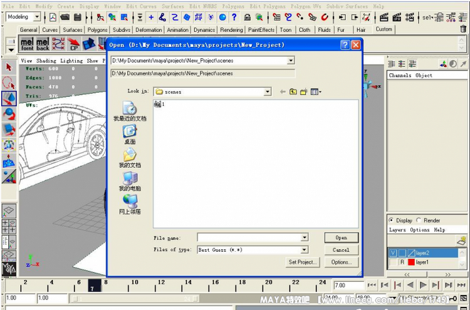Click the mel back shelf icon
The image size is (470, 310).
(43, 44)
